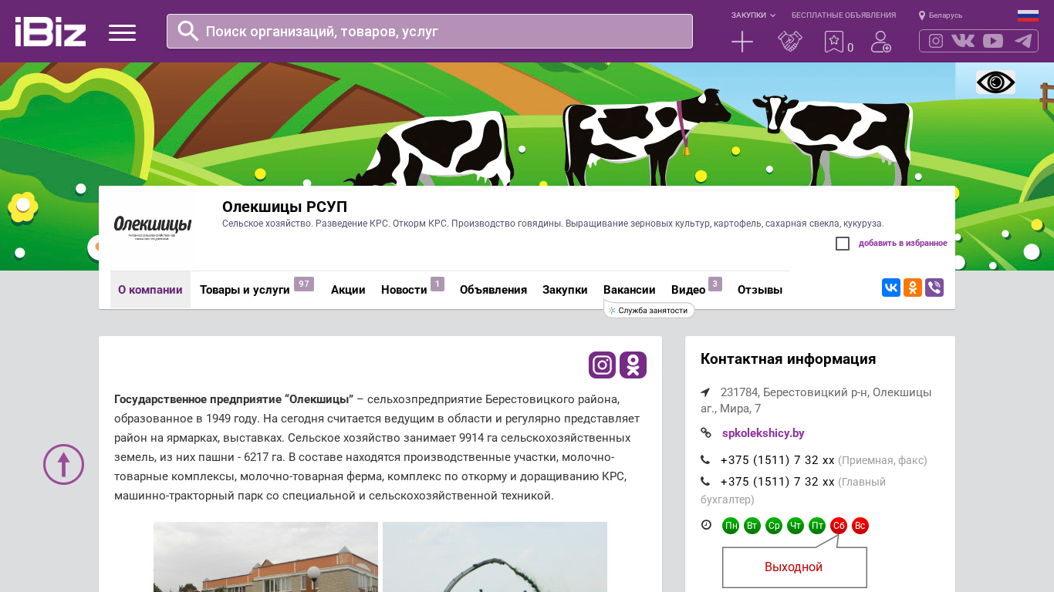
Task: Select the Вс weekday badge
Action: coord(860,526)
